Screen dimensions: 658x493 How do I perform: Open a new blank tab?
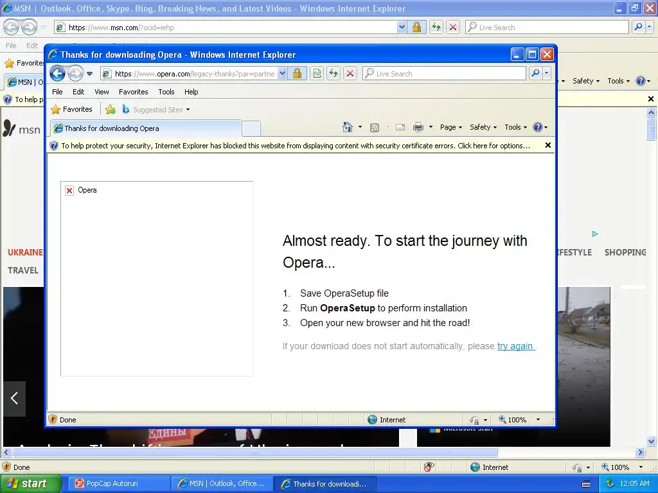click(251, 128)
